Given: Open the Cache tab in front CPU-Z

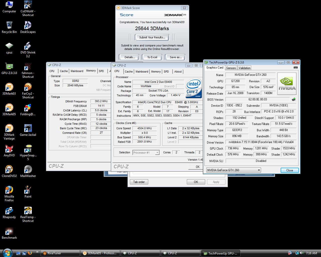Looking at the screenshot, I should 129,72.
